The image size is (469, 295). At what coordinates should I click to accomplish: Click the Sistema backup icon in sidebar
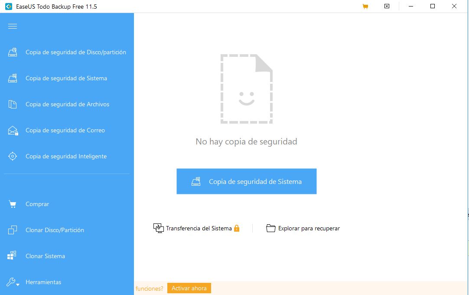tap(13, 79)
